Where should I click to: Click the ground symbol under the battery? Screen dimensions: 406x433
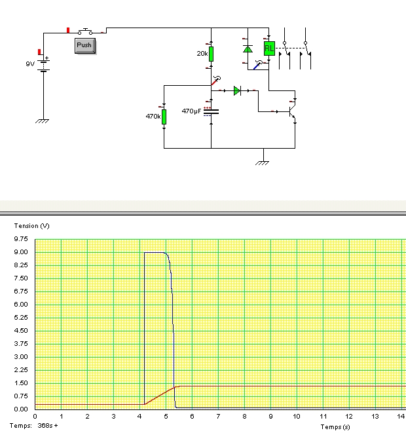click(x=42, y=121)
